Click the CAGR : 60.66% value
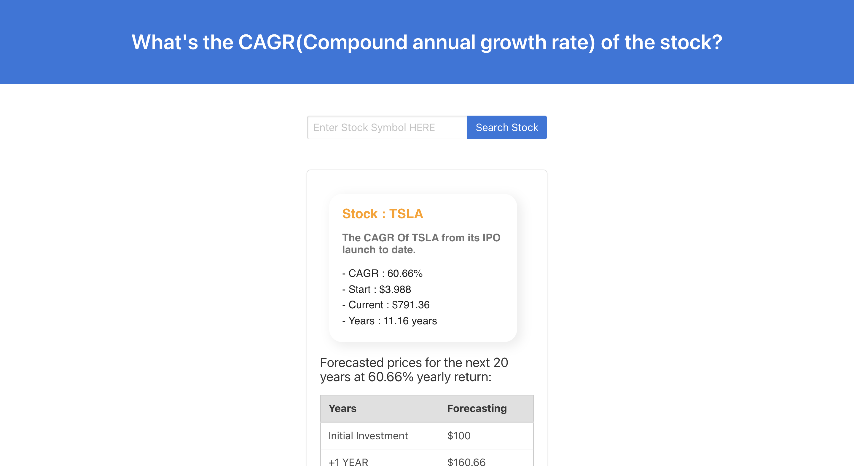 pyautogui.click(x=383, y=273)
